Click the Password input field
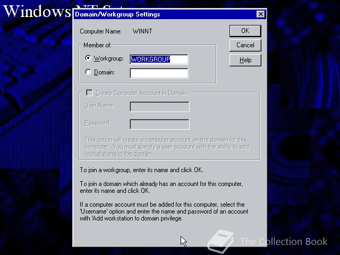 click(159, 124)
